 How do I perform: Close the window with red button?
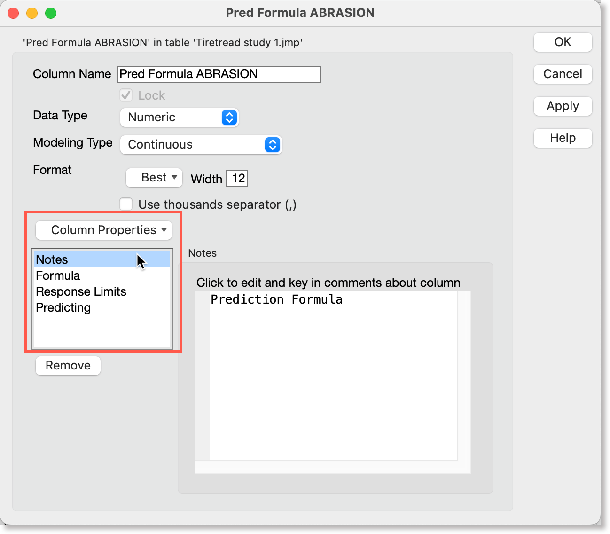(13, 13)
